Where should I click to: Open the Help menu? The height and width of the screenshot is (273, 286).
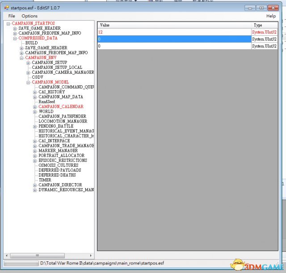[x=271, y=16]
